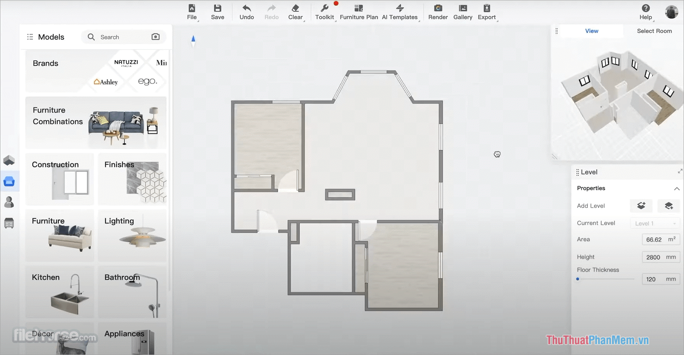Image resolution: width=684 pixels, height=355 pixels.
Task: Click the Undo icon
Action: (246, 12)
